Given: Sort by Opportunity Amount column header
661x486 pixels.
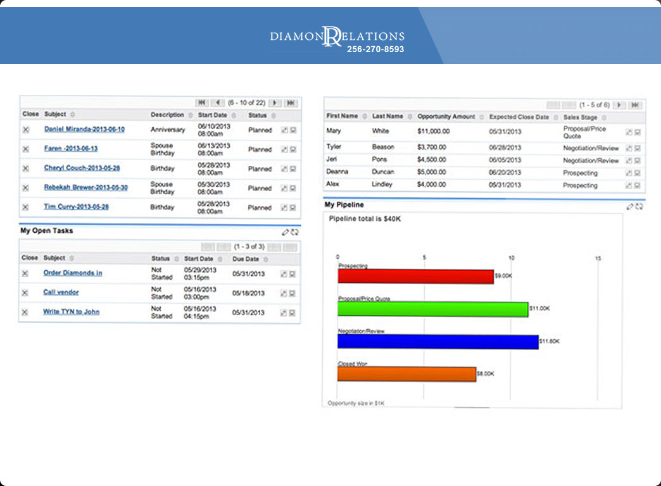Looking at the screenshot, I should pos(446,116).
